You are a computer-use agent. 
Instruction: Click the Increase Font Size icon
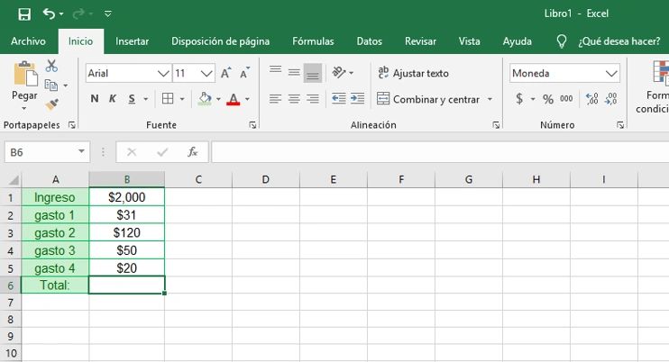226,73
